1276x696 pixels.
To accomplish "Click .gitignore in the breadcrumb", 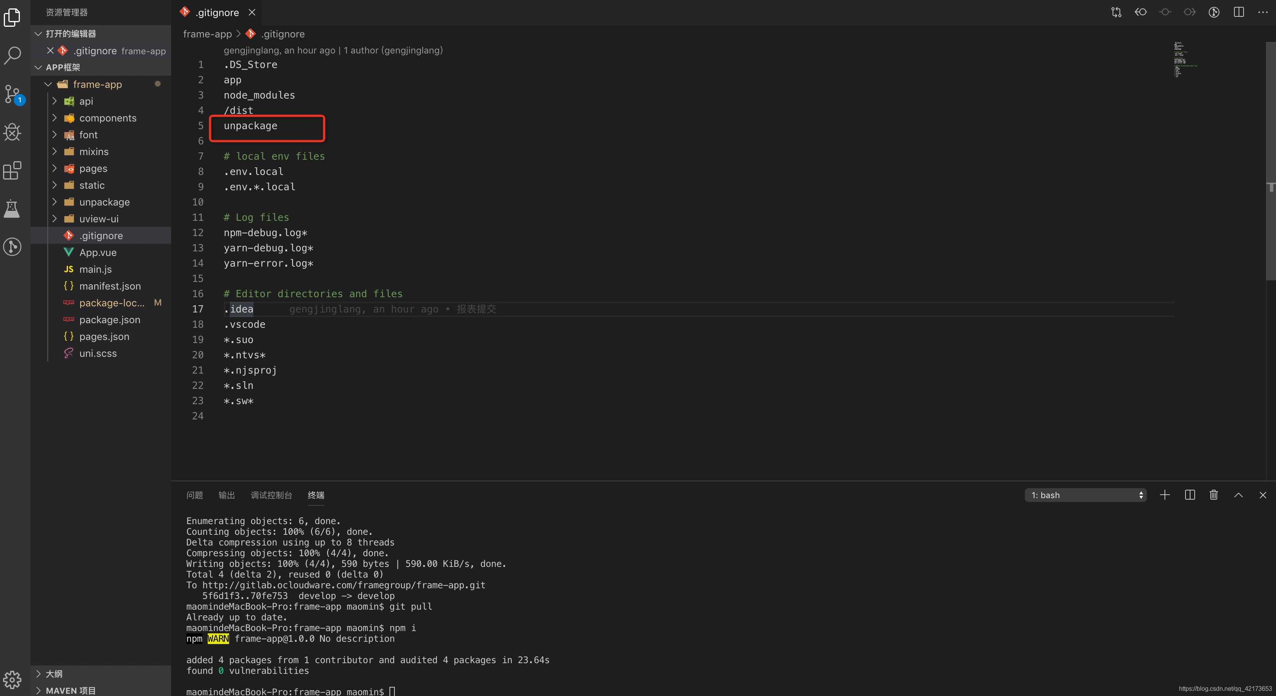I will click(283, 34).
